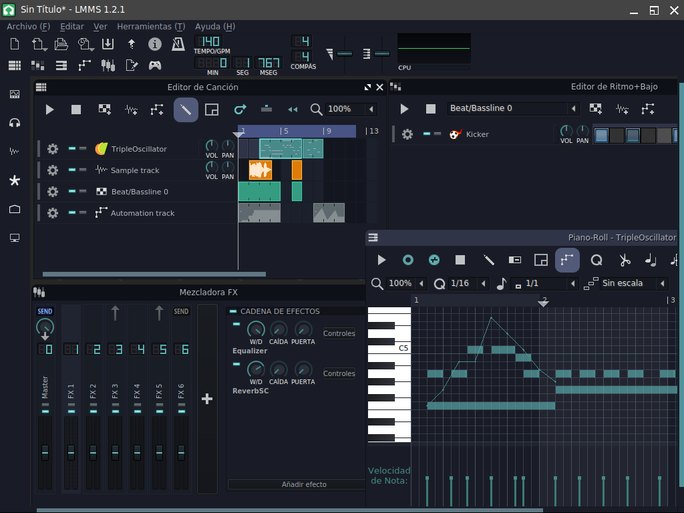684x513 pixels.
Task: Record notes in Piano-Roll
Action: point(408,260)
